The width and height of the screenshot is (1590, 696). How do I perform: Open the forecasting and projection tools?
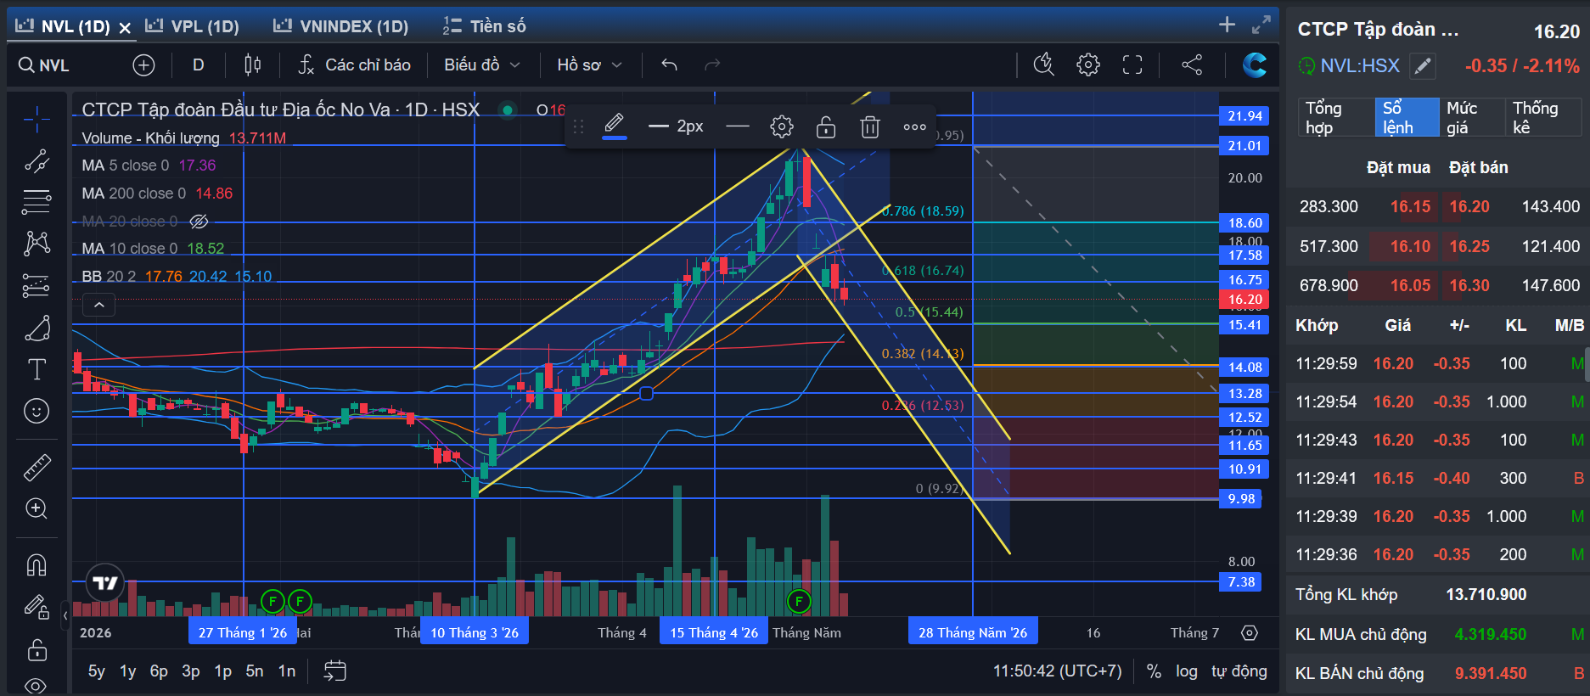(x=37, y=286)
